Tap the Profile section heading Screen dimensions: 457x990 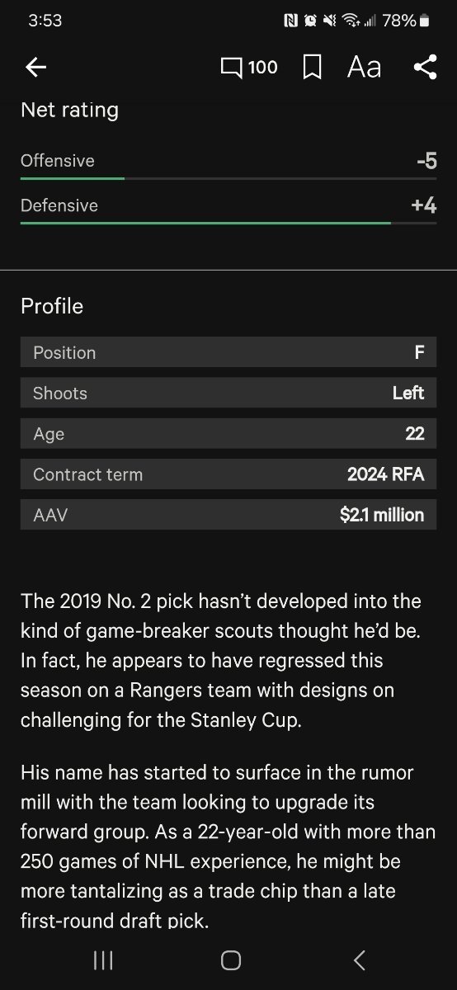(x=52, y=306)
